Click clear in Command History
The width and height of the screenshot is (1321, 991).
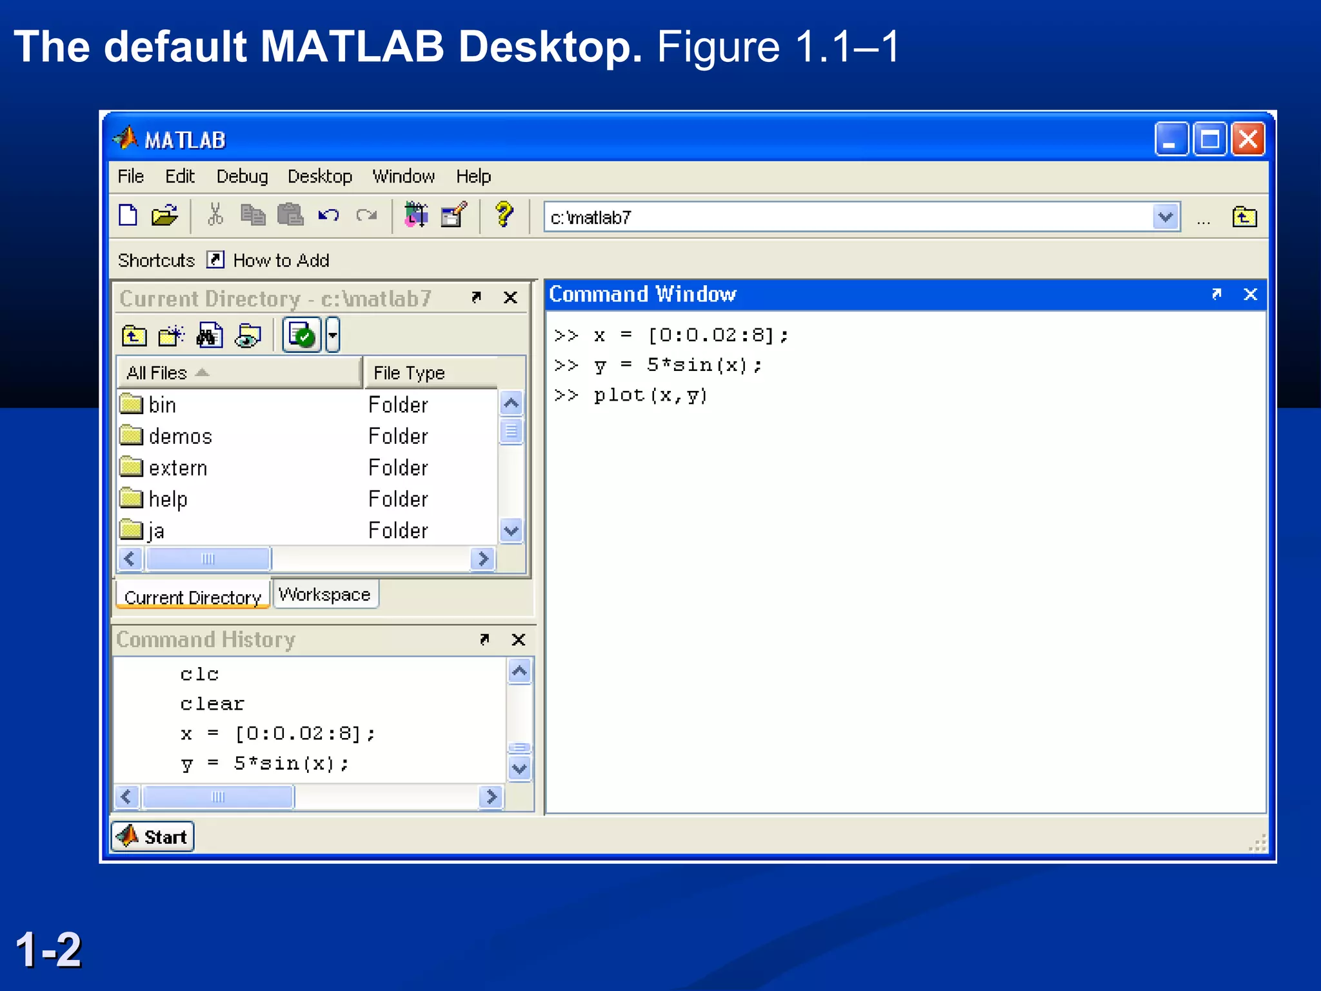(212, 703)
